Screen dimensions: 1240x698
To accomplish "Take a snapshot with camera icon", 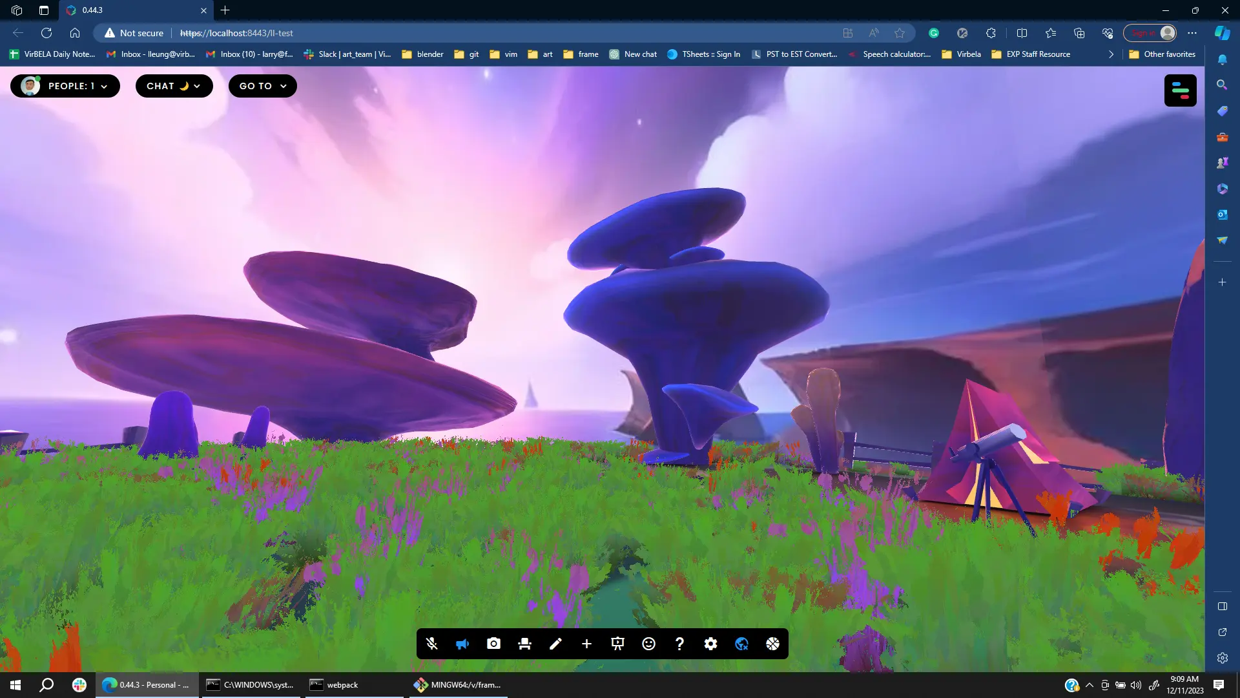I will [493, 644].
